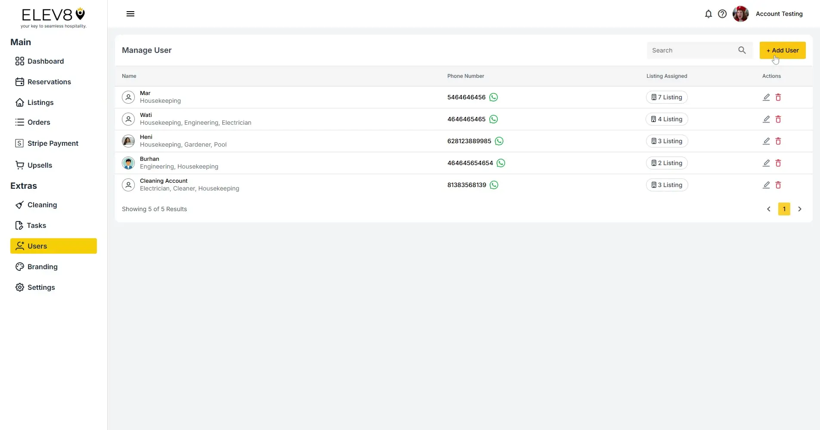Viewport: 820px width, 430px height.
Task: Open the 2 Listing badge for Burhan
Action: click(x=667, y=163)
